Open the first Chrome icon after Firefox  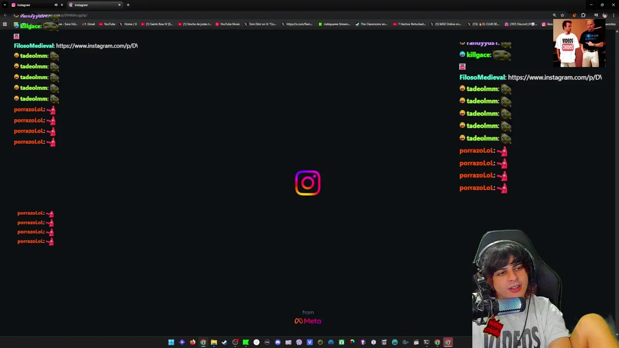tap(203, 343)
